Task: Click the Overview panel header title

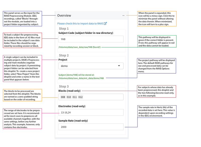Action: [64, 15]
